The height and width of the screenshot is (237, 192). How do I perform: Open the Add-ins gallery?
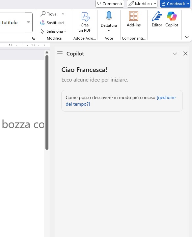coord(134,19)
